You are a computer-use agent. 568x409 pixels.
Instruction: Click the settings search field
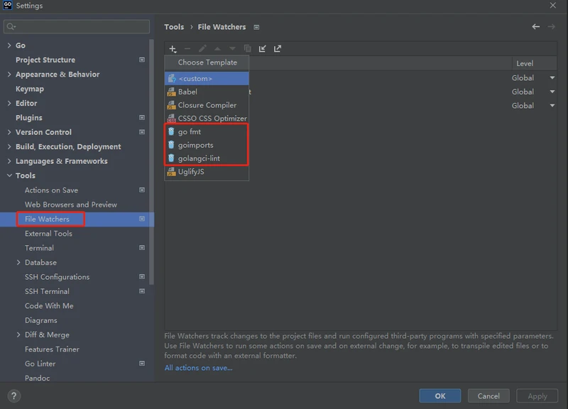(77, 26)
